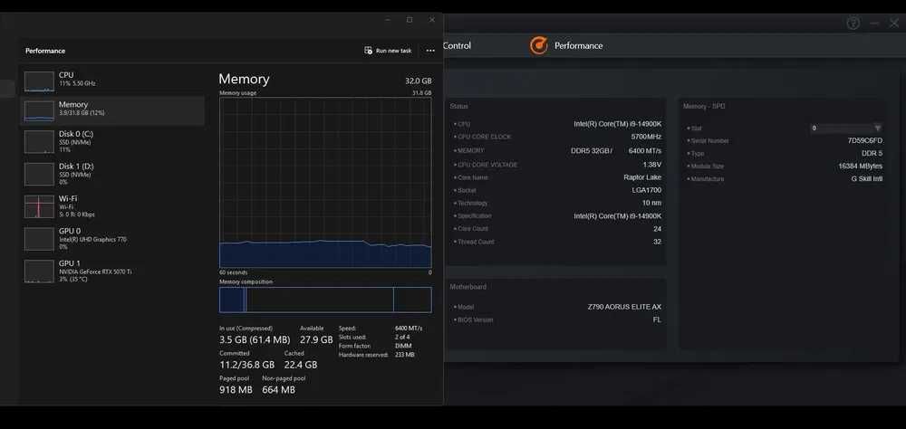The image size is (906, 429).
Task: Minimize the right utility window
Action: [x=874, y=24]
